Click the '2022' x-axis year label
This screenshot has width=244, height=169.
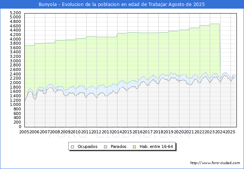(199, 132)
